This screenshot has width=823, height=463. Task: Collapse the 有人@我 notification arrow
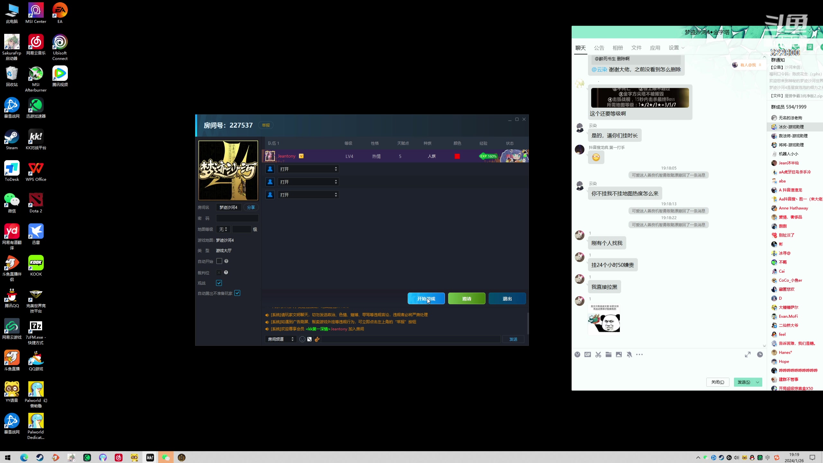[760, 65]
